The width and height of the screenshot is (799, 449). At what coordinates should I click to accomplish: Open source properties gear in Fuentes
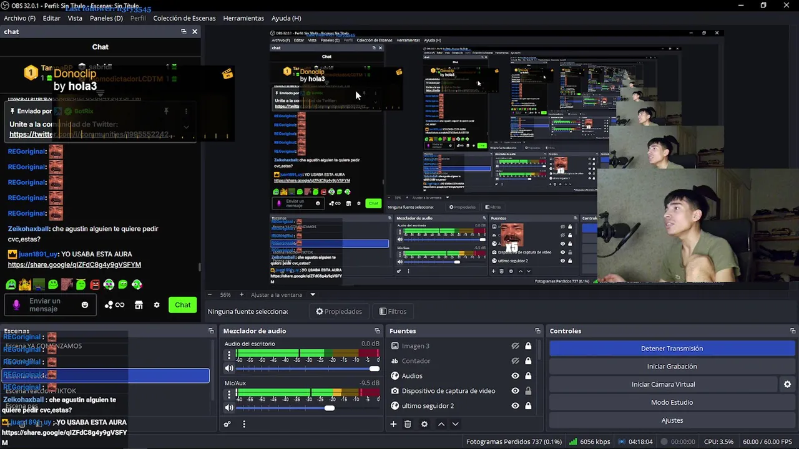[424, 424]
